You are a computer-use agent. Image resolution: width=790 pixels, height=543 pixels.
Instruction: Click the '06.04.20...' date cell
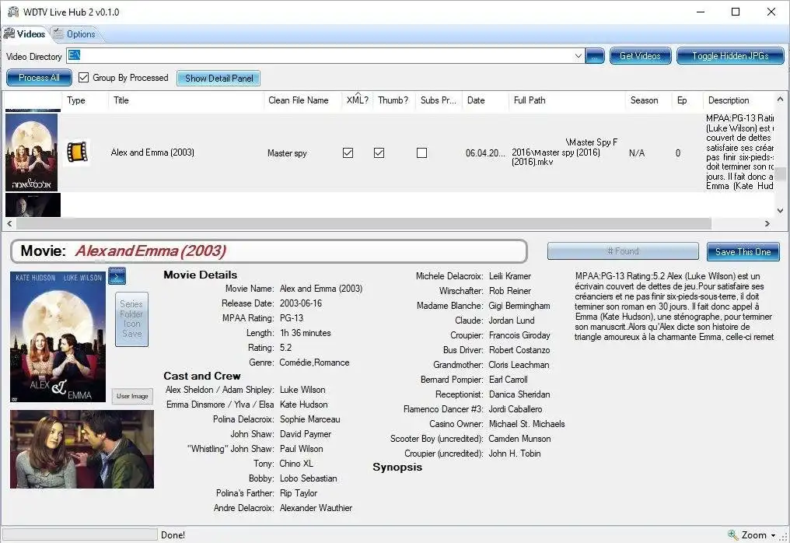coord(484,152)
